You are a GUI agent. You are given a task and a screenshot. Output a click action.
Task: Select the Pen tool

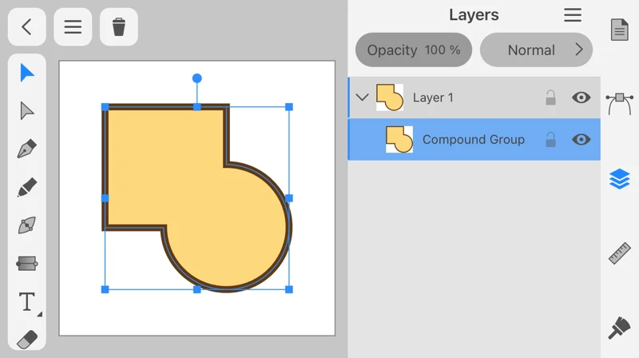pyautogui.click(x=27, y=149)
